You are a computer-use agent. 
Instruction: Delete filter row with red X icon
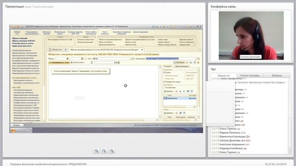pos(176,113)
